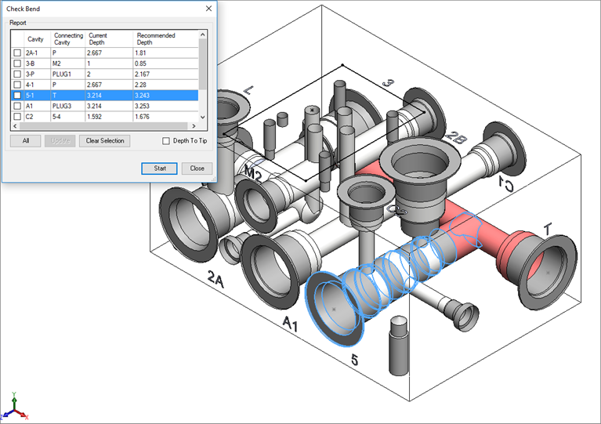Tick the checkbox for cavity 3-B
The image size is (601, 424).
pos(17,63)
